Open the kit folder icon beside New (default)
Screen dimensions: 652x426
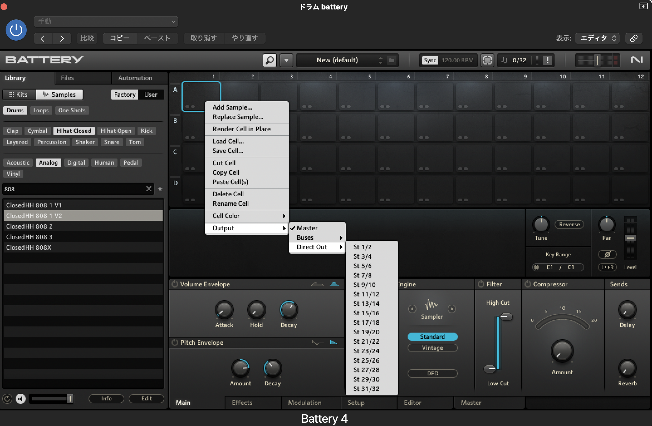392,60
